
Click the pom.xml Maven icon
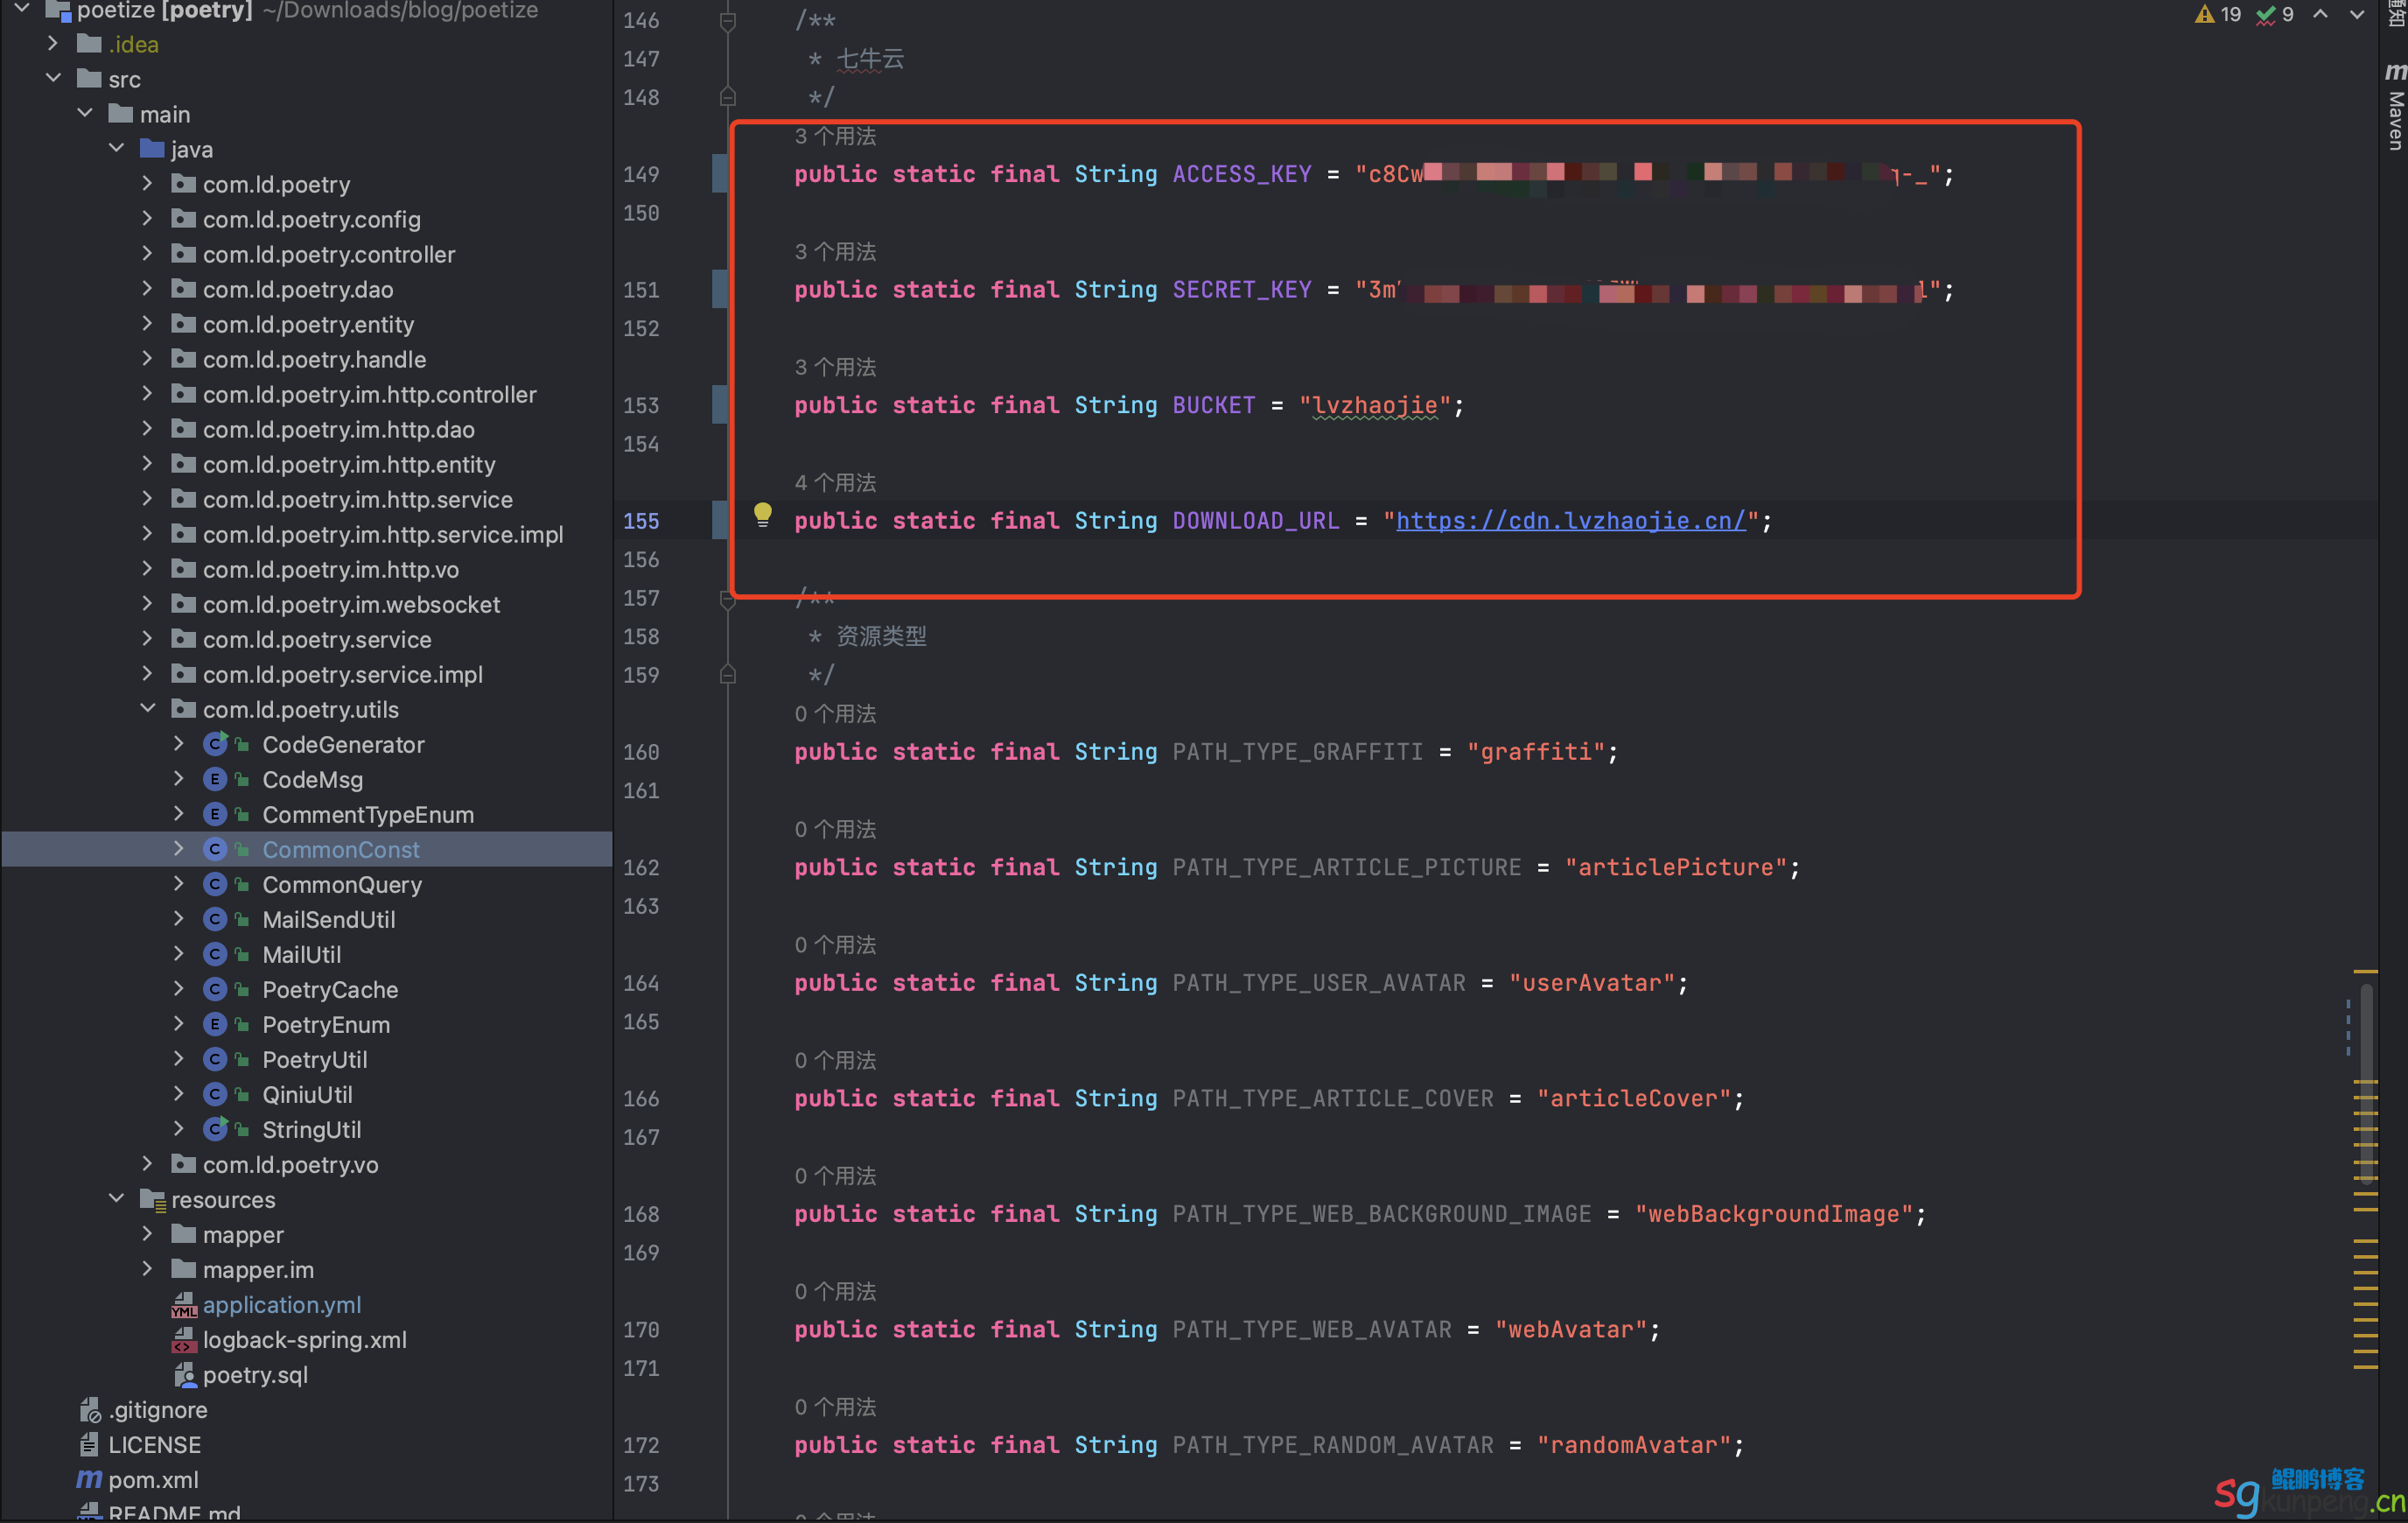coord(89,1479)
